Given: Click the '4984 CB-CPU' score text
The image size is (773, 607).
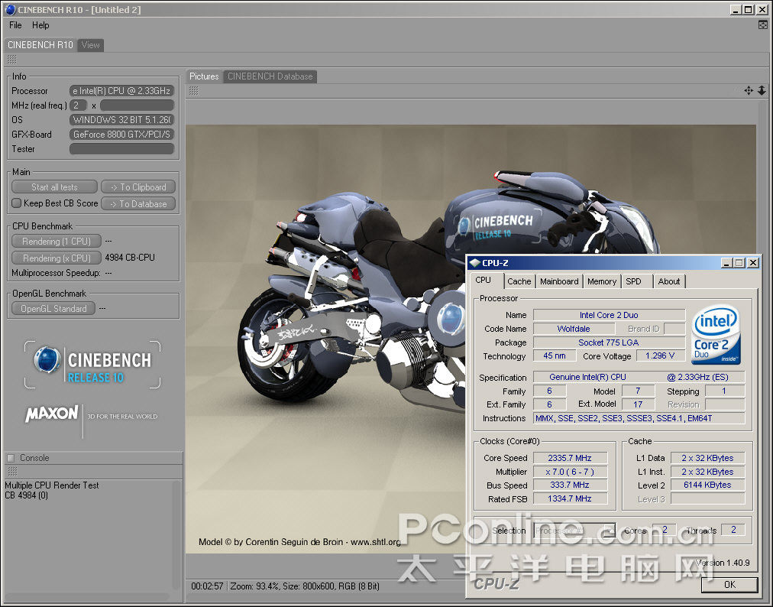Looking at the screenshot, I should click(130, 258).
